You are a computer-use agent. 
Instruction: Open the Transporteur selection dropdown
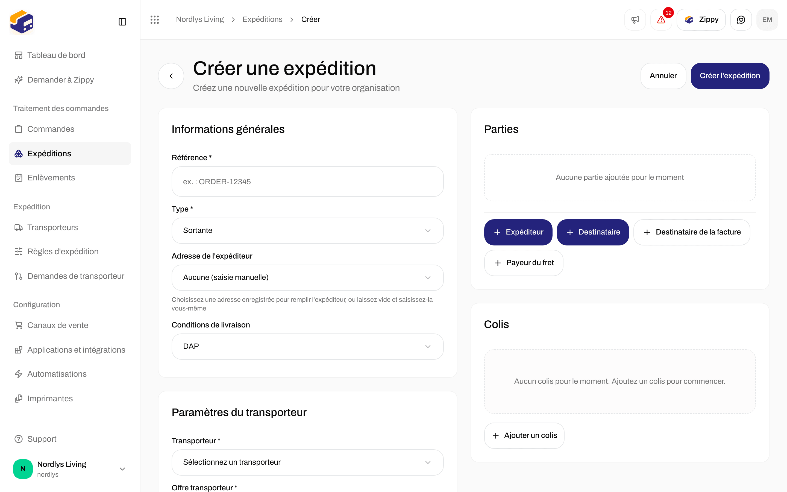pyautogui.click(x=307, y=462)
